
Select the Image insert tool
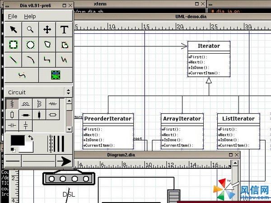click(x=56, y=75)
